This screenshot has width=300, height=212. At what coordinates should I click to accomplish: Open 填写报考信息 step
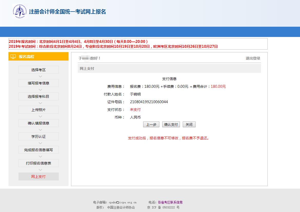[x=38, y=83]
